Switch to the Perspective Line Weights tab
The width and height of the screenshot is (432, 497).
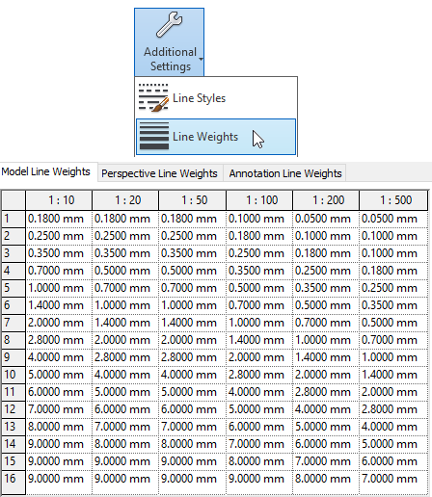tap(160, 173)
